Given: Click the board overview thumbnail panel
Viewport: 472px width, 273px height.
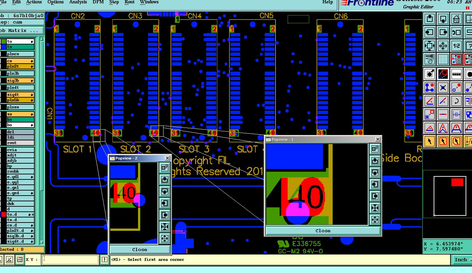Looking at the screenshot, I should [x=447, y=194].
